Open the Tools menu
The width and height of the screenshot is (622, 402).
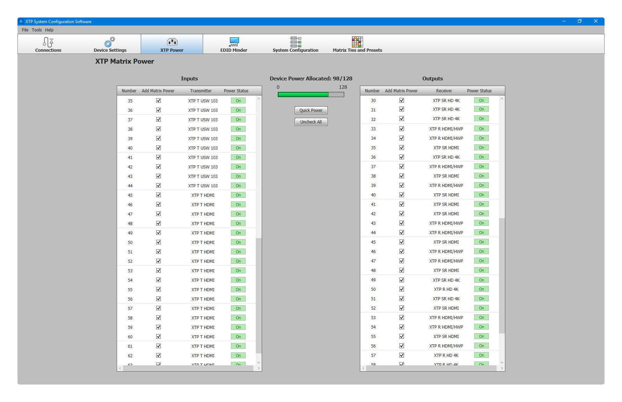(37, 30)
